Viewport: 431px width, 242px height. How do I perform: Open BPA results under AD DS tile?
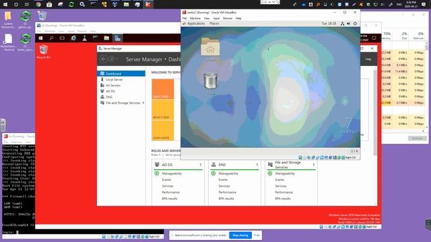tap(170, 199)
